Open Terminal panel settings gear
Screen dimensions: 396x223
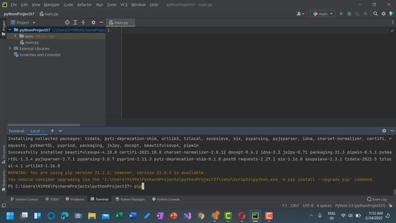coord(384,131)
